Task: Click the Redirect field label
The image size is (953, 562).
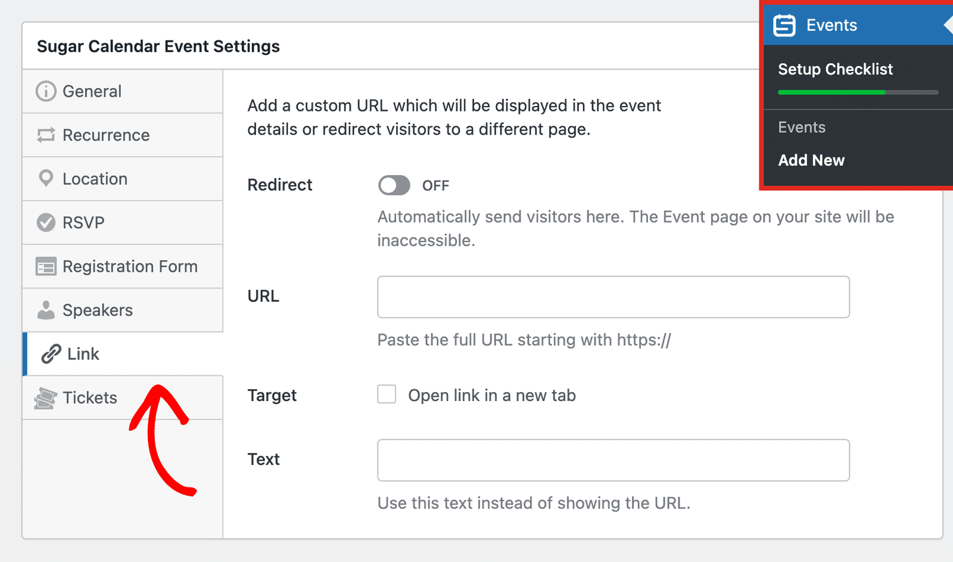Action: tap(280, 185)
